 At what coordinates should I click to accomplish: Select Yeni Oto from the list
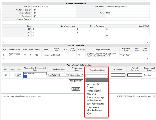click(x=91, y=94)
